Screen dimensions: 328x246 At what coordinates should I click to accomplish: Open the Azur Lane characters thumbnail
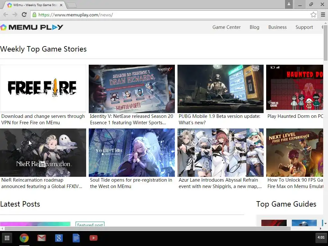(x=220, y=153)
